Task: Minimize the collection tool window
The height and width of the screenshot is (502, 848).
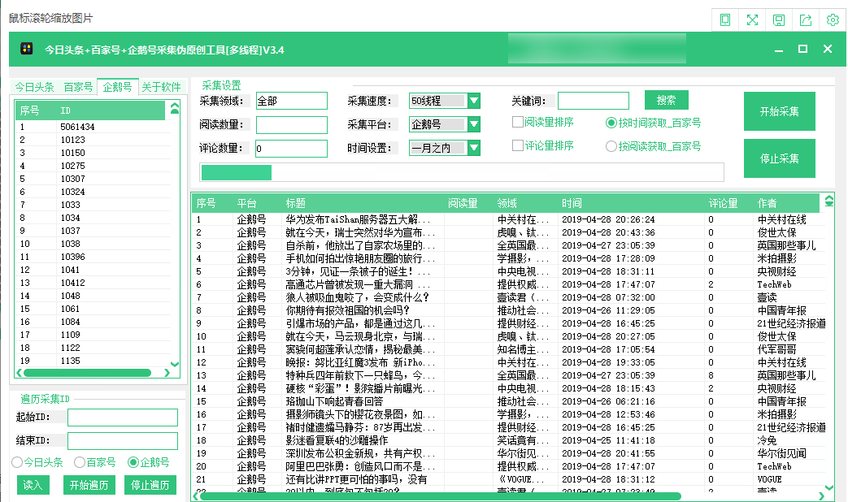Action: point(779,50)
